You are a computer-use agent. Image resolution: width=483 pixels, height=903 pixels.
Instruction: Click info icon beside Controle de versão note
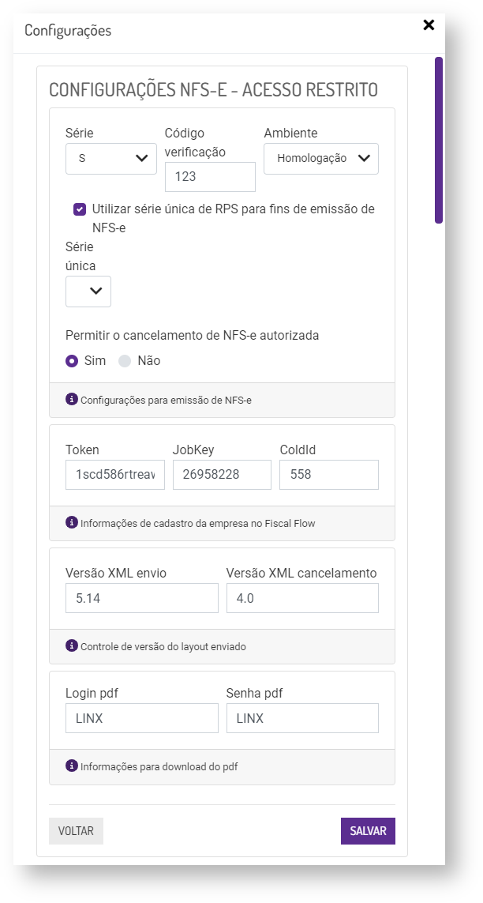pyautogui.click(x=72, y=645)
